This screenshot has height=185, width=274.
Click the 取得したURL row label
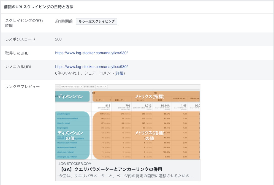click(x=17, y=53)
